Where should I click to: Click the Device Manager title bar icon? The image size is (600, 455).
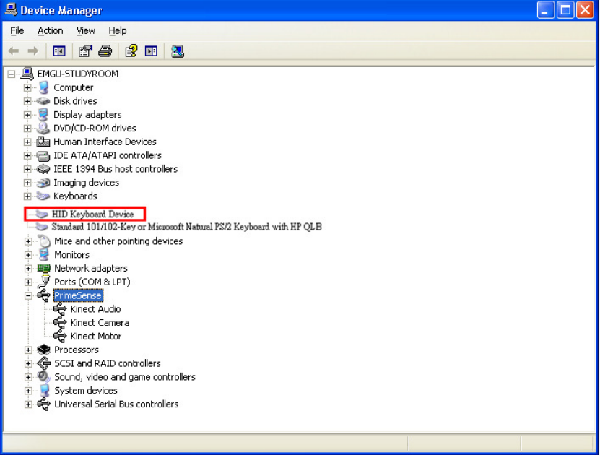11,9
